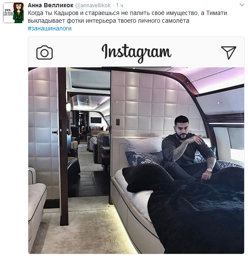The width and height of the screenshot is (248, 256).
Task: Click the Instagram wordmark logo
Action: [x=136, y=53]
